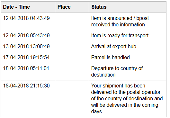Click the Date - Time column header

[28, 7]
